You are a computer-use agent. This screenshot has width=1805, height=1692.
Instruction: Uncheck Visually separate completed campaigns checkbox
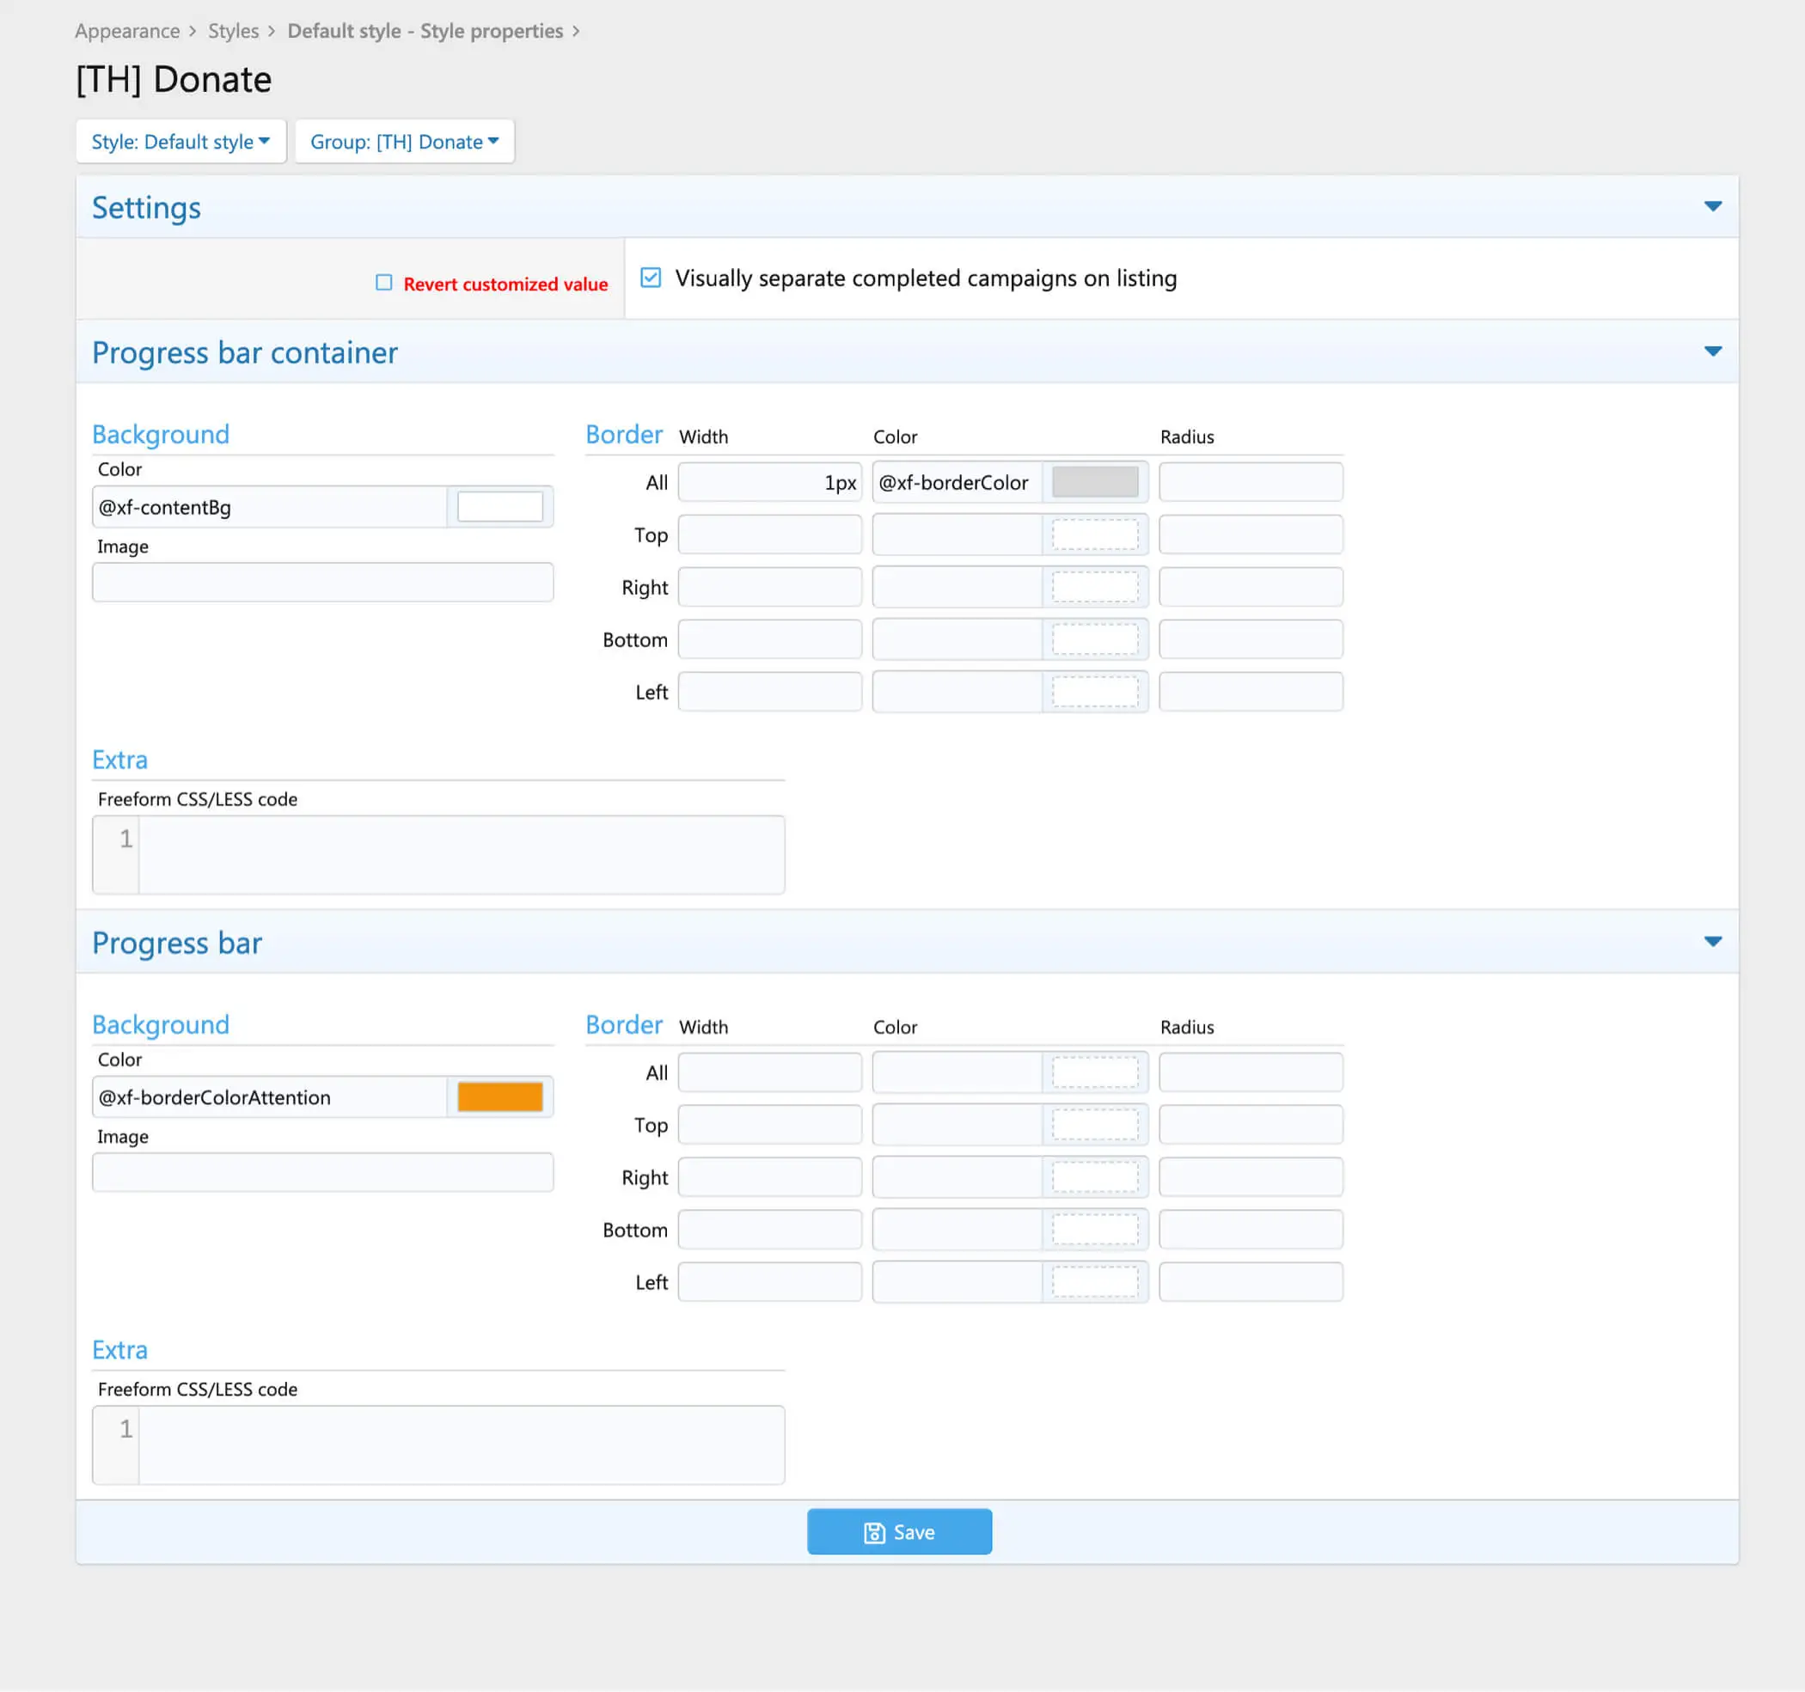coord(650,278)
